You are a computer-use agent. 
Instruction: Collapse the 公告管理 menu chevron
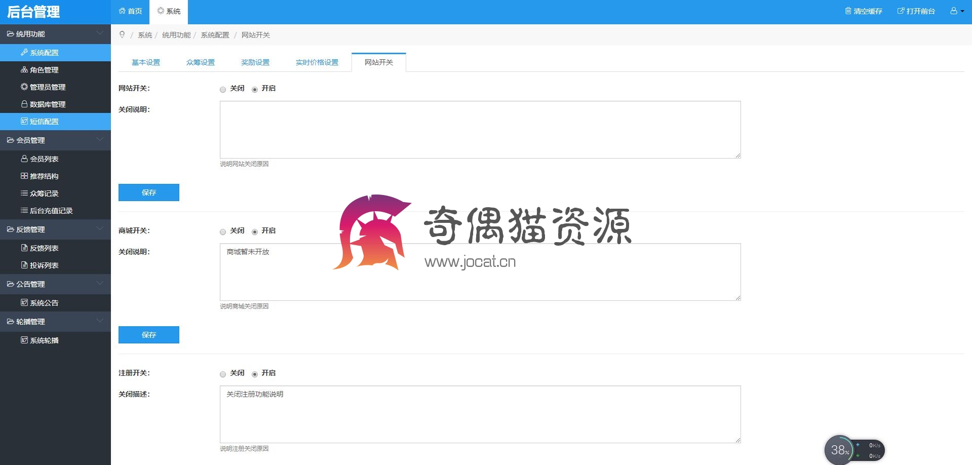(100, 284)
